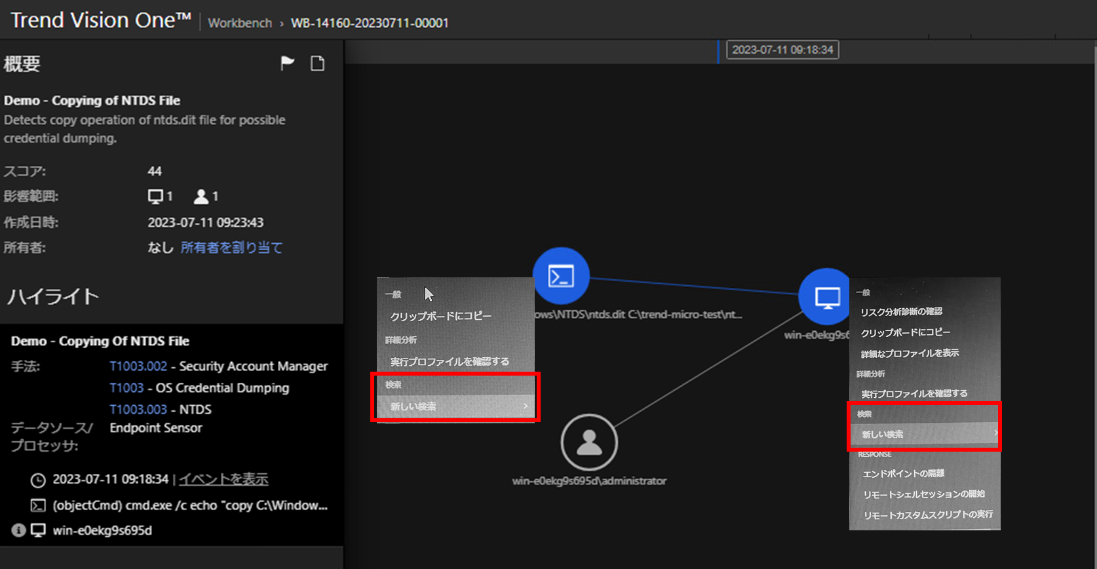Screen dimensions: 1097x569
Task: Click the clock icon next to the highlight timestamp
Action: (38, 481)
